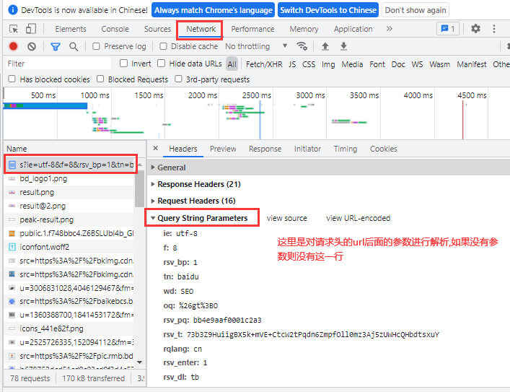Viewport: 510px width, 392px height.
Task: Select the s?ie=utf-8 document request
Action: (x=69, y=165)
